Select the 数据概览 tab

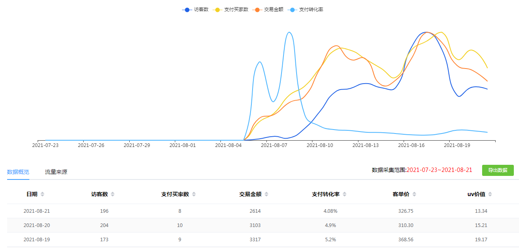coord(18,172)
